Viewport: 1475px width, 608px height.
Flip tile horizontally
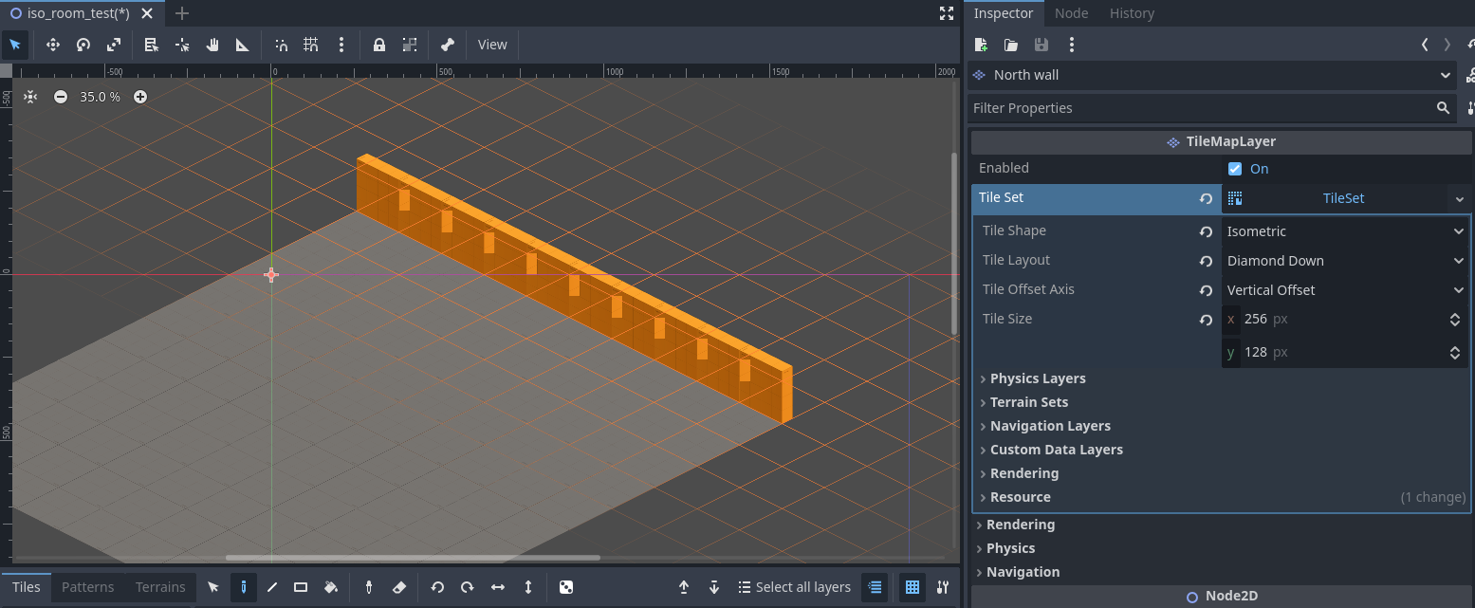498,587
